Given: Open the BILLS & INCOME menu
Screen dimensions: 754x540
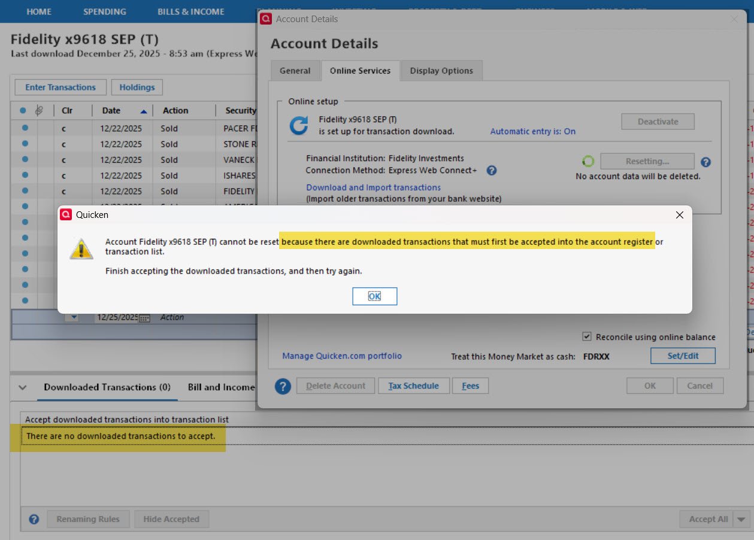Looking at the screenshot, I should point(191,11).
